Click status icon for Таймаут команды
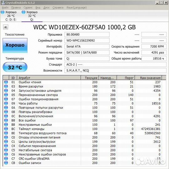 point(6,129)
